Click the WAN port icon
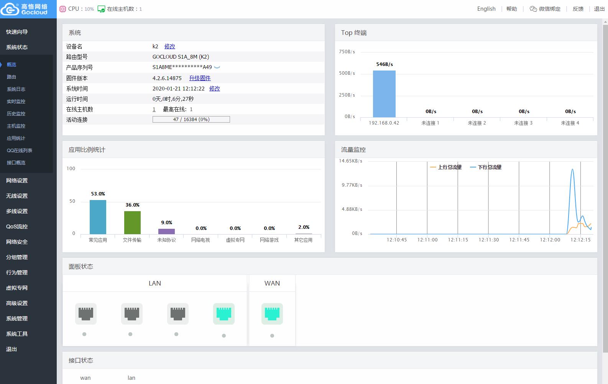The image size is (608, 384). click(x=272, y=314)
